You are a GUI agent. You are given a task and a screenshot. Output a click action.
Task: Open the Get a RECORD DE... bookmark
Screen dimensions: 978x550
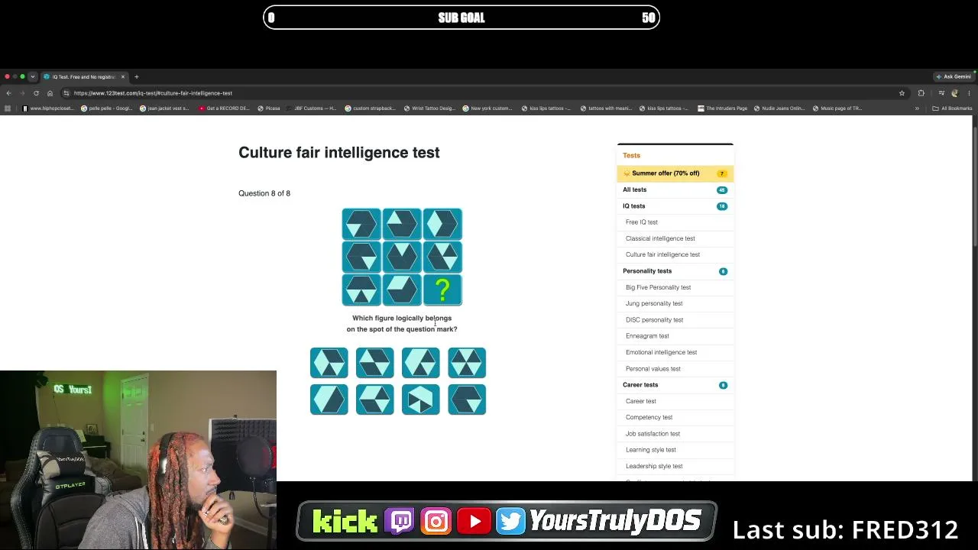tap(224, 108)
